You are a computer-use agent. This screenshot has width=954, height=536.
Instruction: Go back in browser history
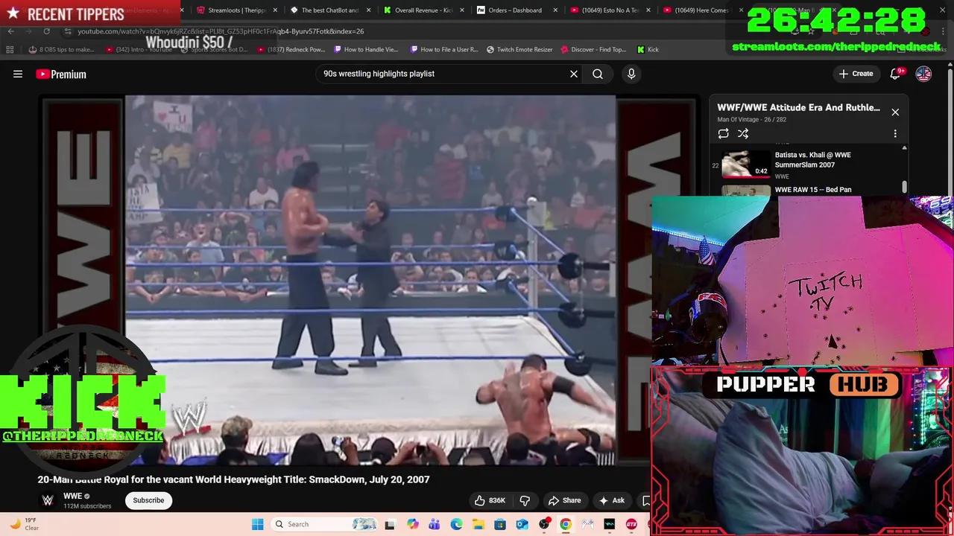click(10, 31)
